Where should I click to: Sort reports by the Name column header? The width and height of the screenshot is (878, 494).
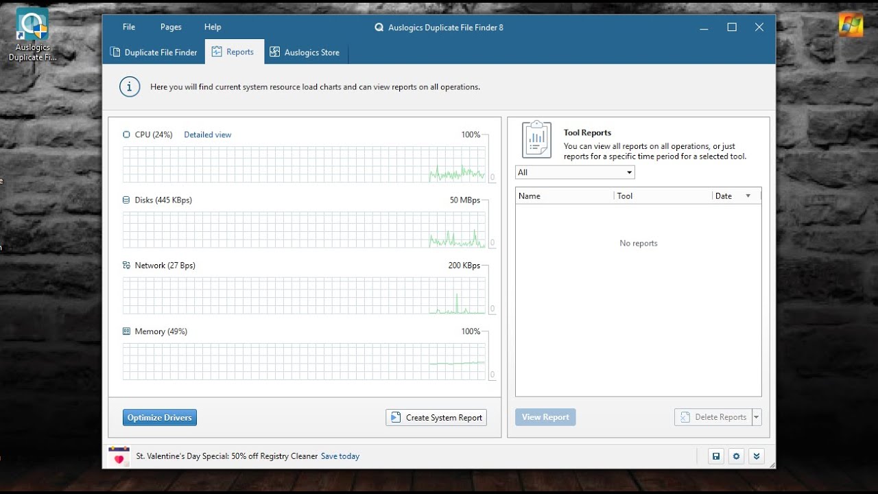[565, 196]
